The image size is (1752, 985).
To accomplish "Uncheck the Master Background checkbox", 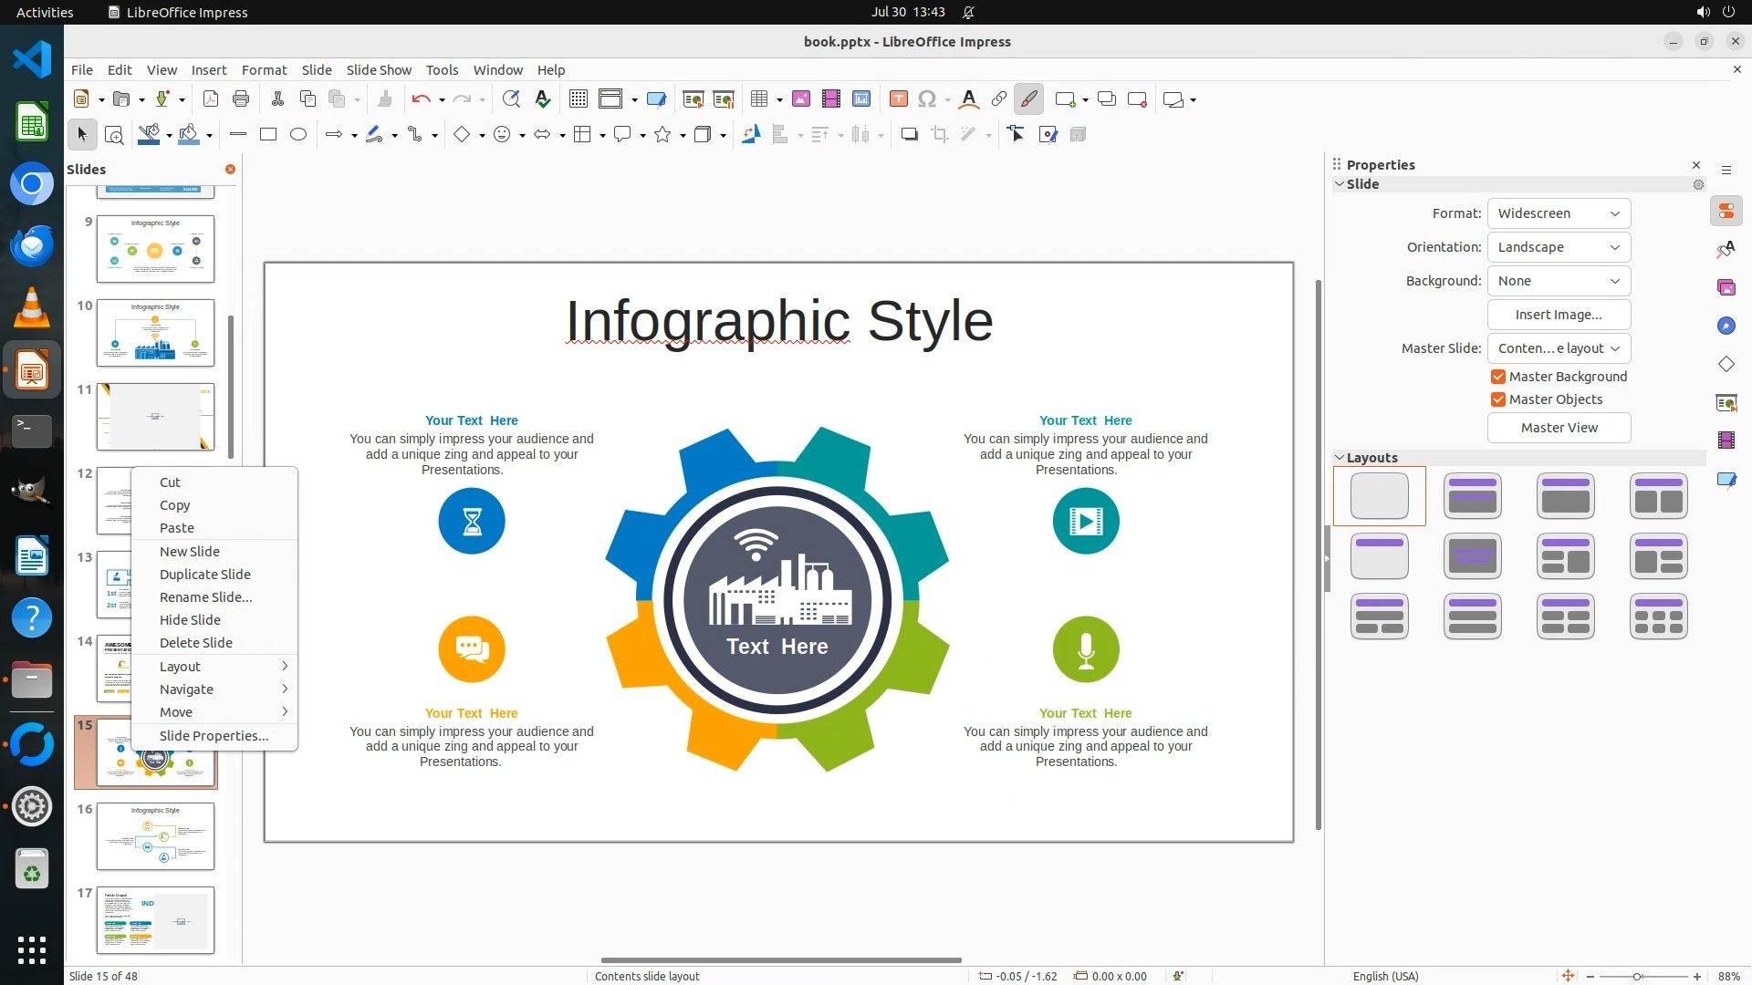I will click(1498, 377).
